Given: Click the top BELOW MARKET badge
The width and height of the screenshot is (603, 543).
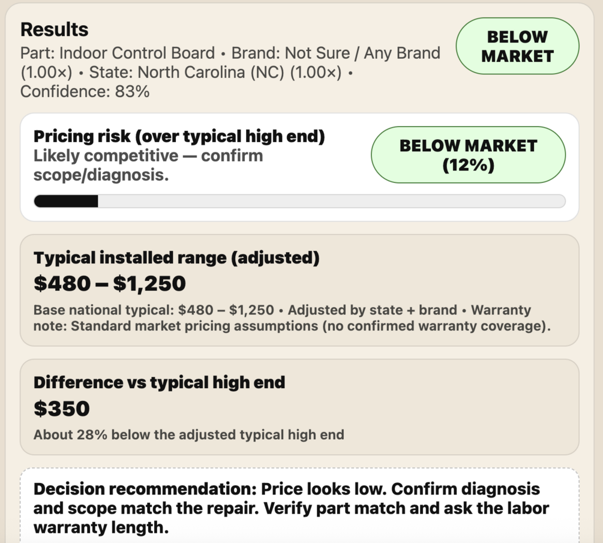Looking at the screenshot, I should [517, 46].
